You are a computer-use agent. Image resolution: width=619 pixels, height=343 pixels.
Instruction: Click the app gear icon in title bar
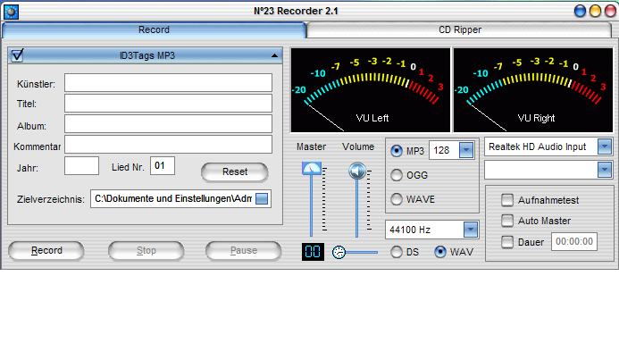pyautogui.click(x=11, y=12)
